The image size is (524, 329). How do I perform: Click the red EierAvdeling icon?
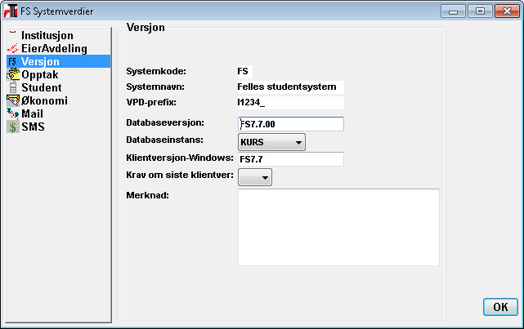point(13,48)
